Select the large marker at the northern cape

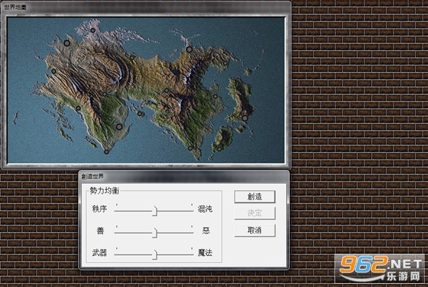(x=189, y=49)
